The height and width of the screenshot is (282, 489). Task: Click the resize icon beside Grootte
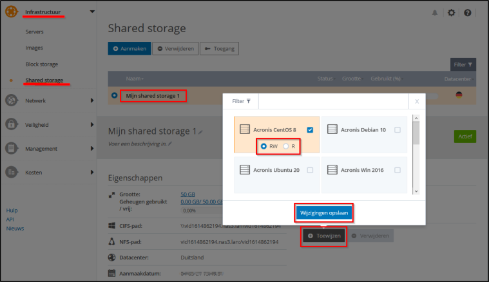click(x=111, y=194)
